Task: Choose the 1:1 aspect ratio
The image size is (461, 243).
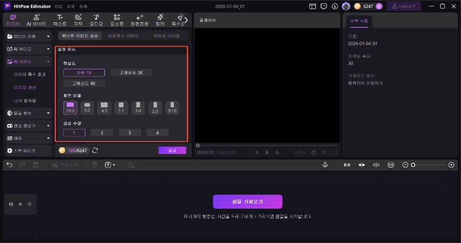Action: pos(121,108)
